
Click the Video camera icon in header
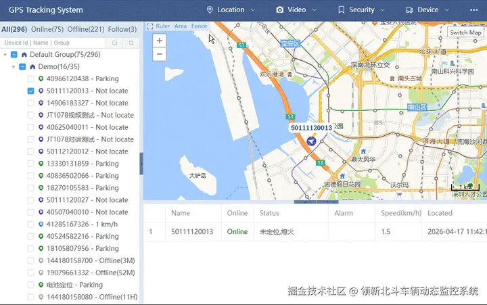coord(280,10)
